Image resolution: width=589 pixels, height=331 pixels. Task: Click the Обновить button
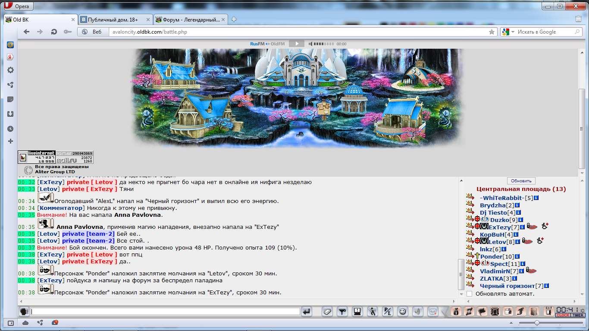tap(521, 181)
